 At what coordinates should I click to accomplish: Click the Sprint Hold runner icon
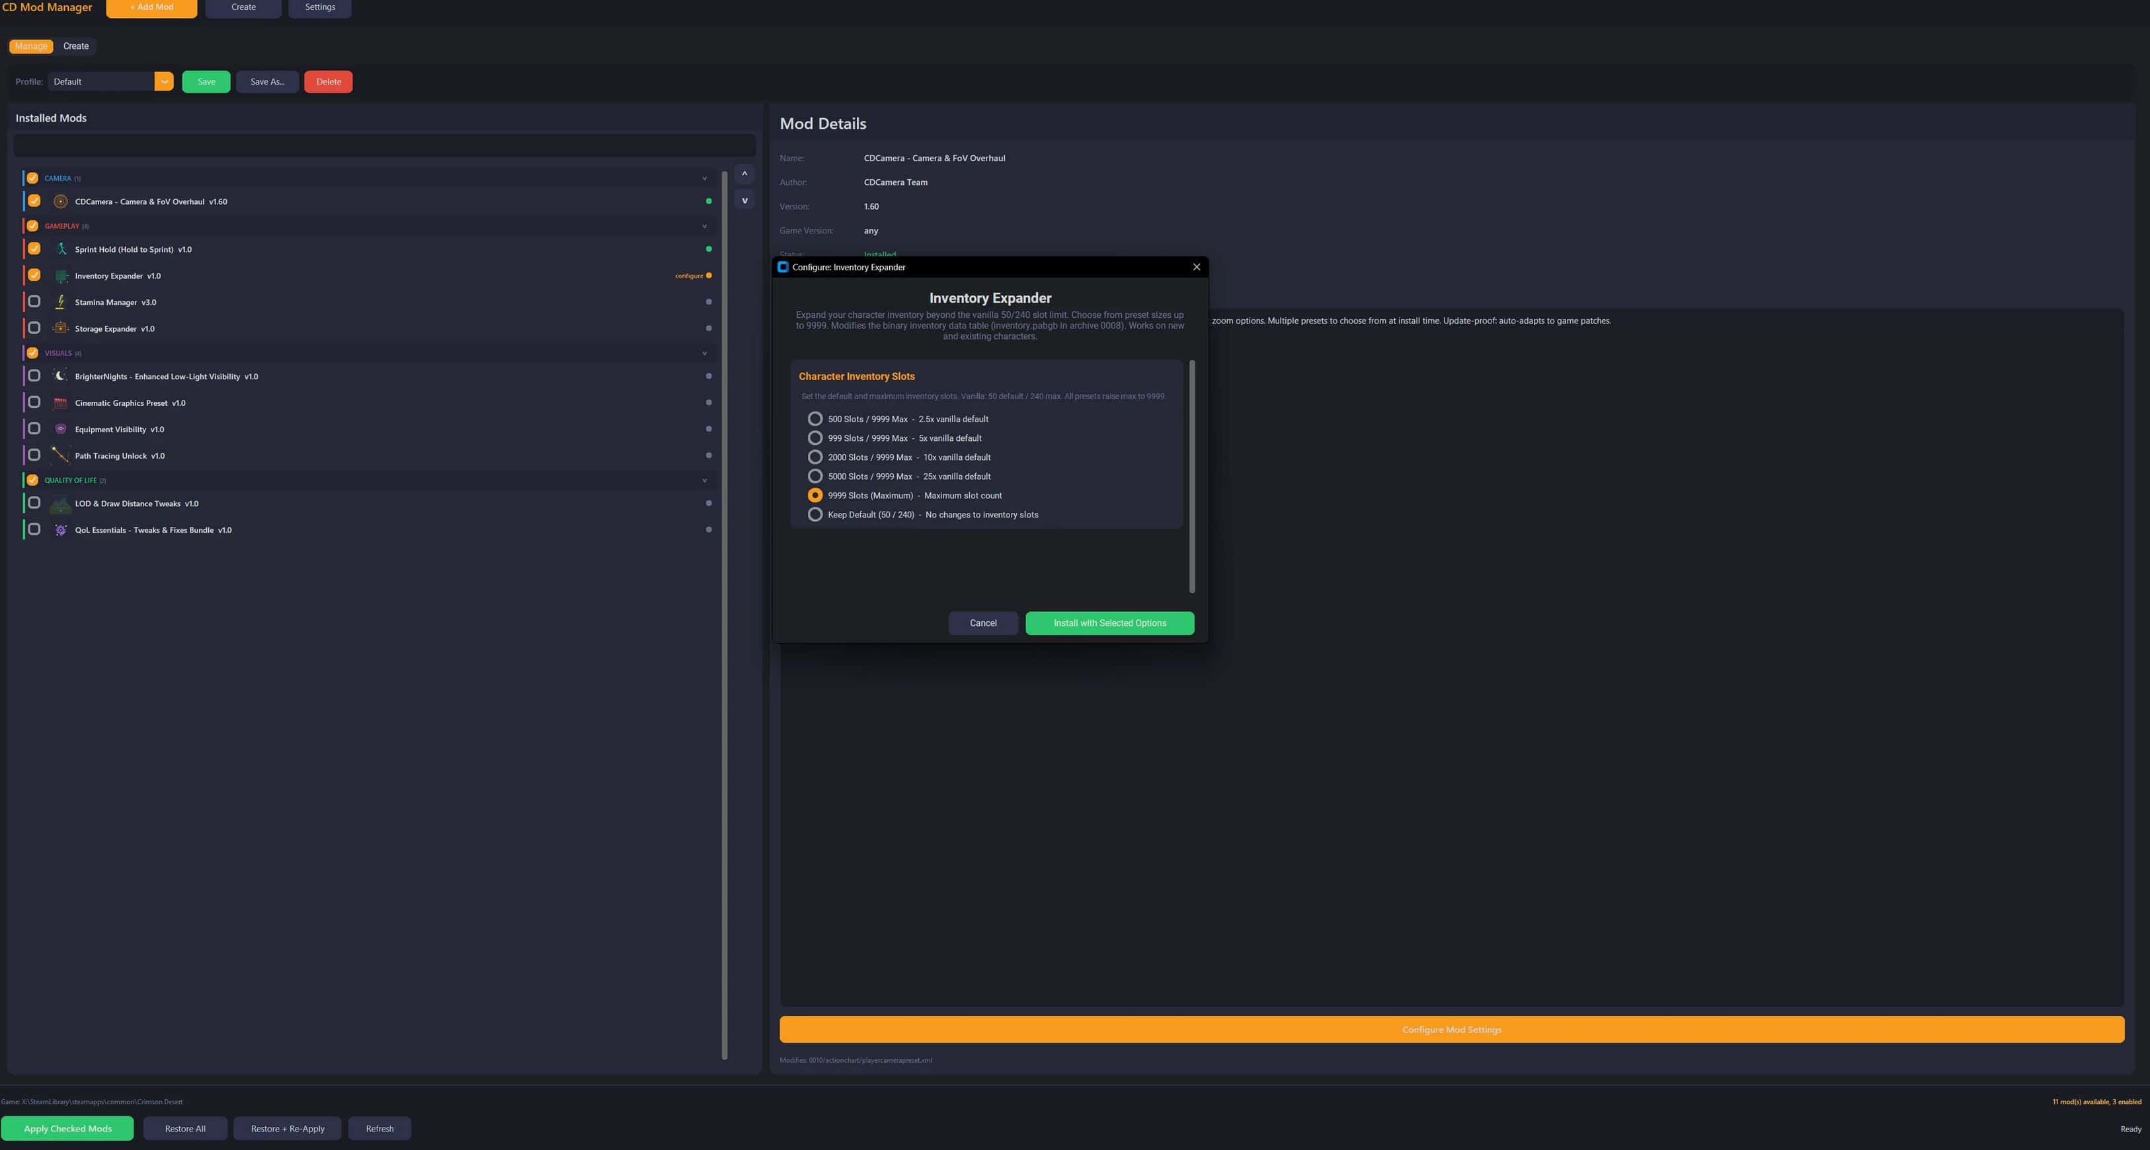pos(60,250)
